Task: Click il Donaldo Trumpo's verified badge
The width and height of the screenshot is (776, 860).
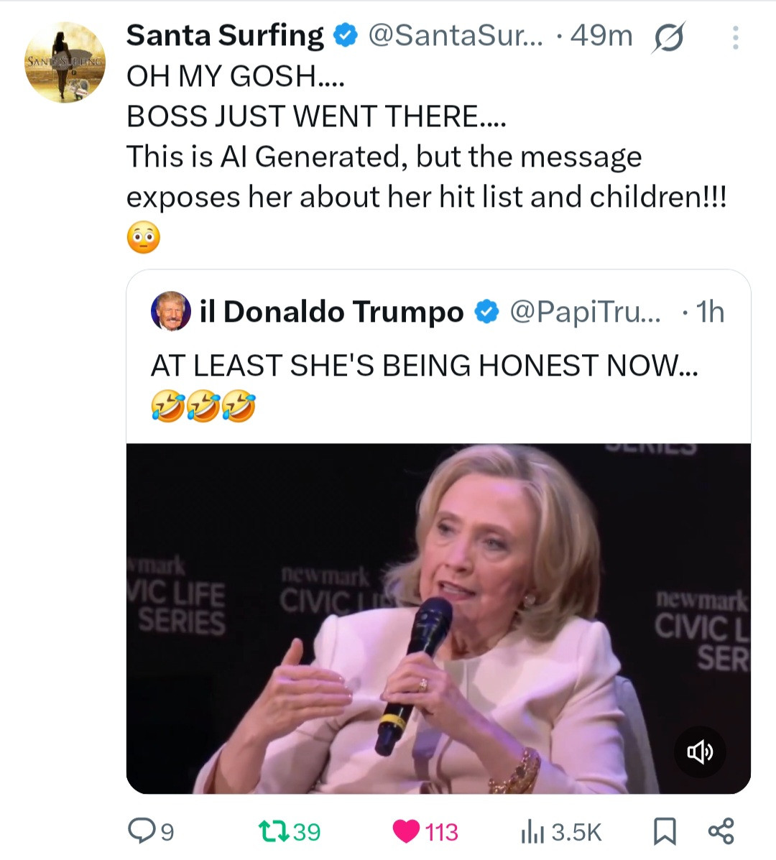Action: pos(487,312)
